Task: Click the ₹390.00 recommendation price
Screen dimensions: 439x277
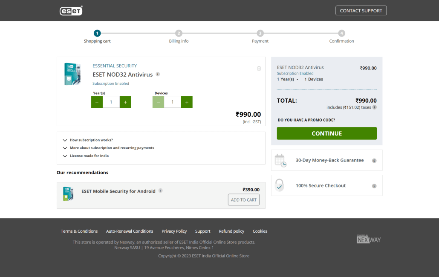Action: coord(251,190)
